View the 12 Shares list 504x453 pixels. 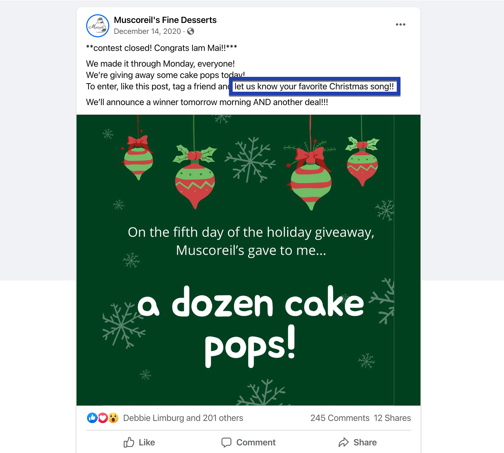coord(392,418)
